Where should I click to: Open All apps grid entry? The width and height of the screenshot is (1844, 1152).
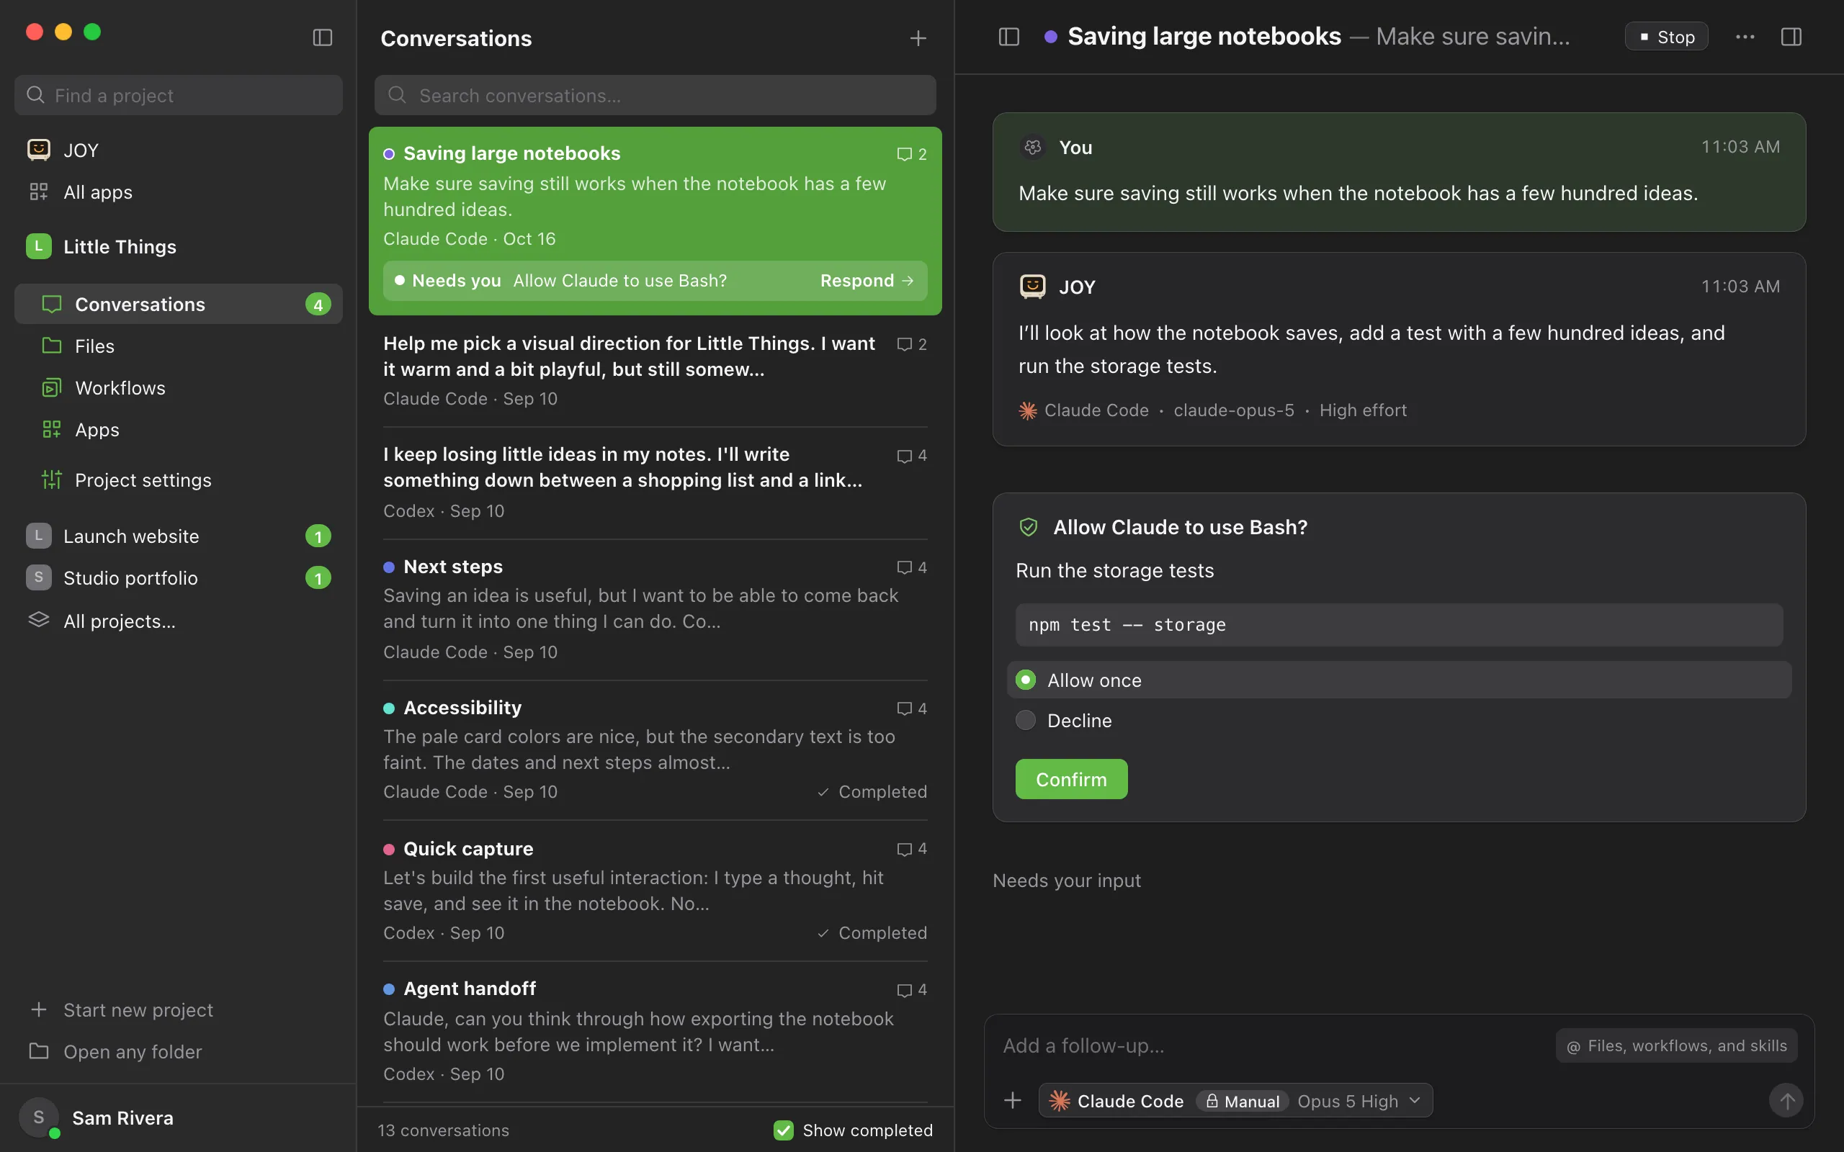click(179, 192)
